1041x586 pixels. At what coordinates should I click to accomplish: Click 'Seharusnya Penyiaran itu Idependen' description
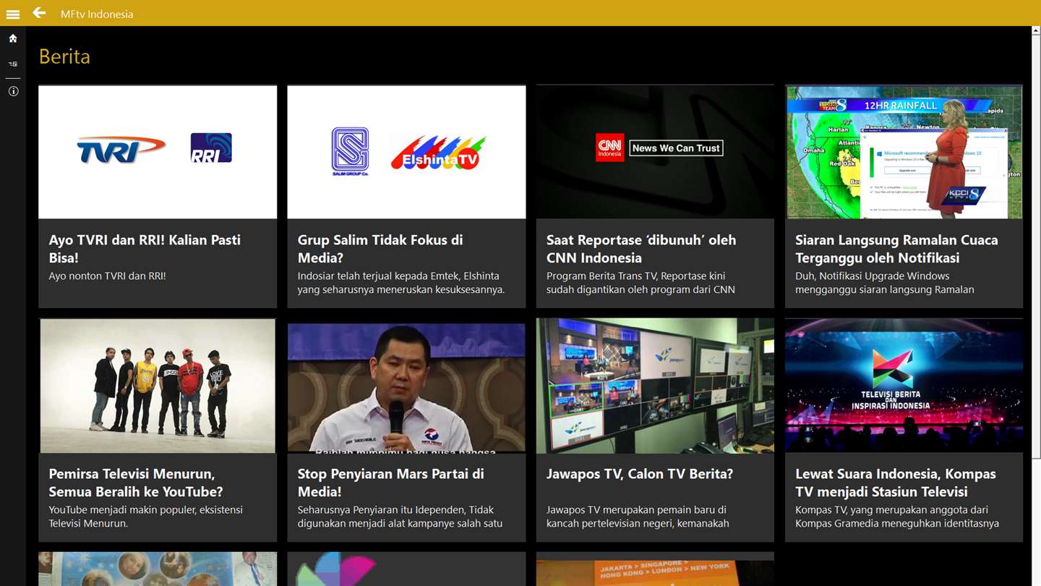(400, 517)
